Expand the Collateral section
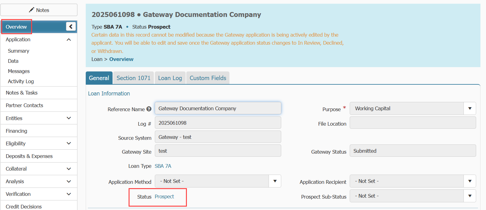 click(x=69, y=169)
